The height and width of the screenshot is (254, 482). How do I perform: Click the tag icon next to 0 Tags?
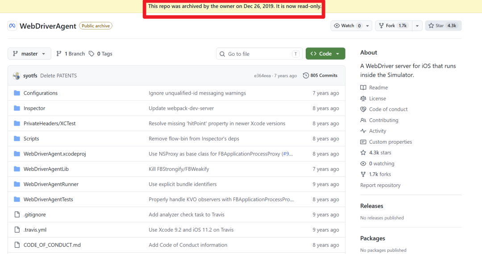point(91,54)
